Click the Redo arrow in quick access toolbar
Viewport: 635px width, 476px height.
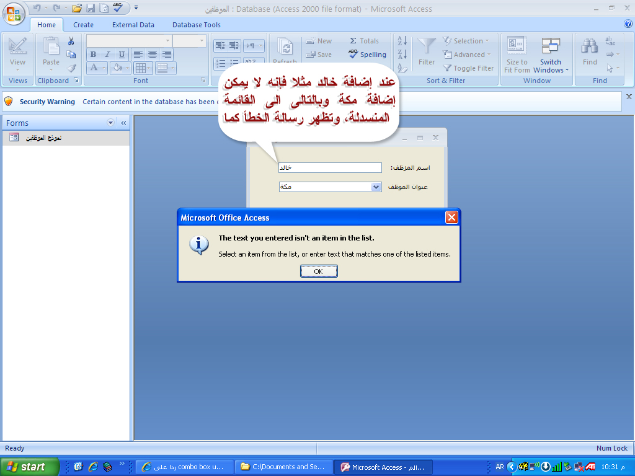57,7
